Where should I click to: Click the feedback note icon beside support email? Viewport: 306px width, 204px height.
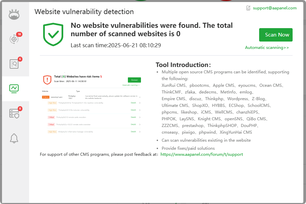pos(248,8)
